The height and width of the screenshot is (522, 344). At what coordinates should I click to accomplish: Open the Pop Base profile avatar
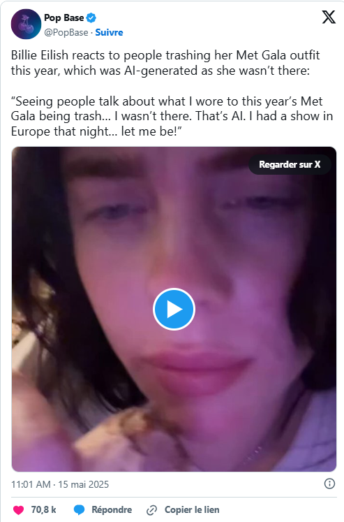coord(26,24)
